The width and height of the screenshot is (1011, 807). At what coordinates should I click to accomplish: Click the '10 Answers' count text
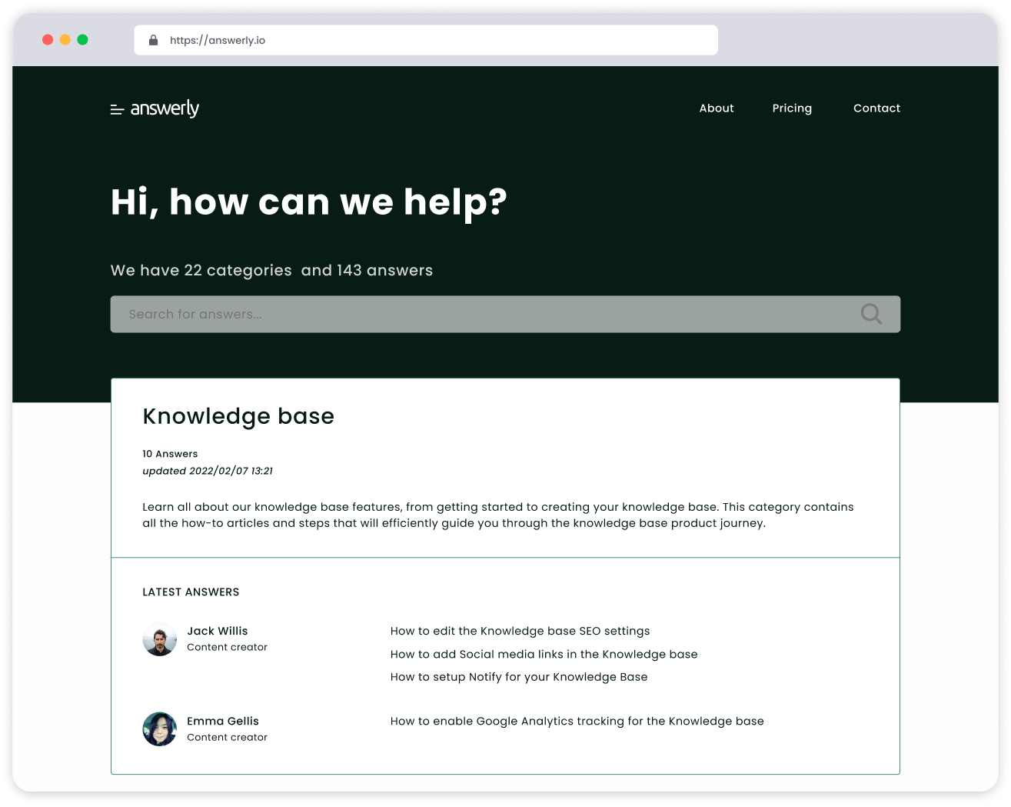pos(170,454)
